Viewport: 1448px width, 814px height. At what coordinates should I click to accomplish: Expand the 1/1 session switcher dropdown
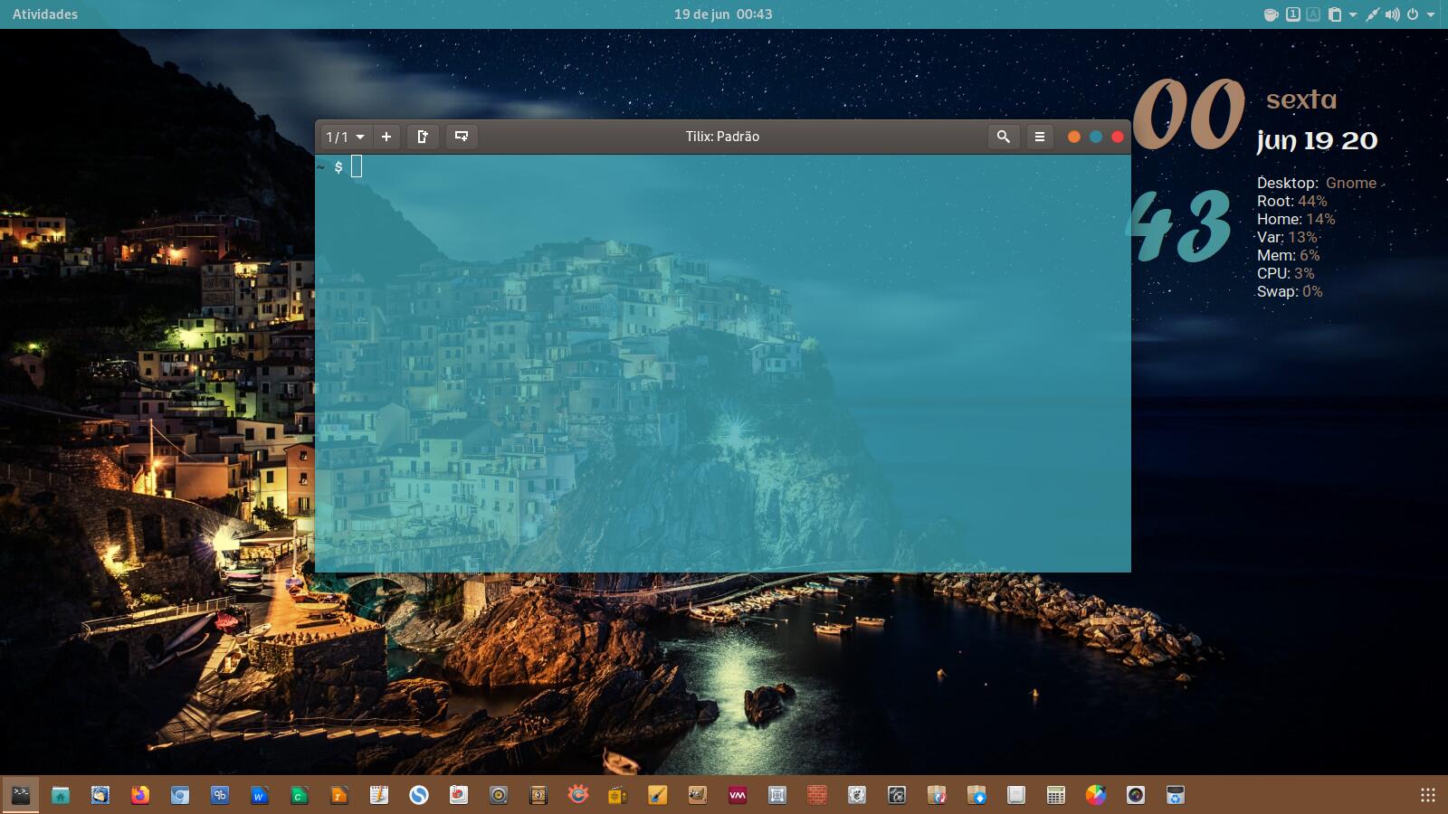[x=345, y=137]
